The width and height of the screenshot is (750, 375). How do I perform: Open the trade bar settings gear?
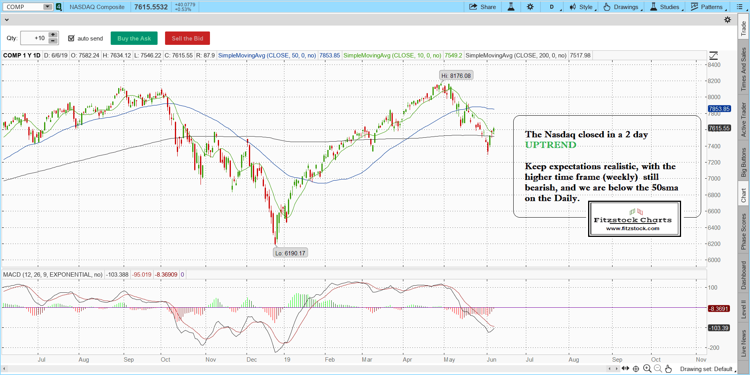tap(728, 20)
